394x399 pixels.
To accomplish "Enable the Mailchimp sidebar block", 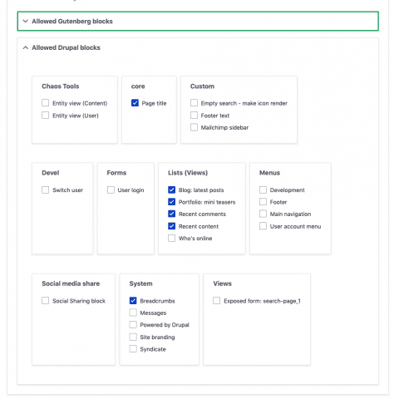I will pos(194,127).
